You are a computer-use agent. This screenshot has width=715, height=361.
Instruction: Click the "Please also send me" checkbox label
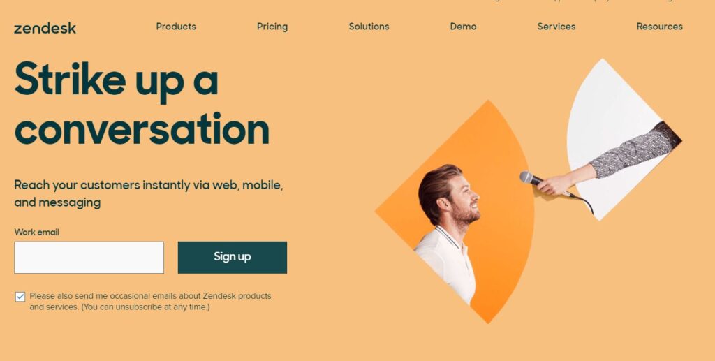tap(151, 301)
